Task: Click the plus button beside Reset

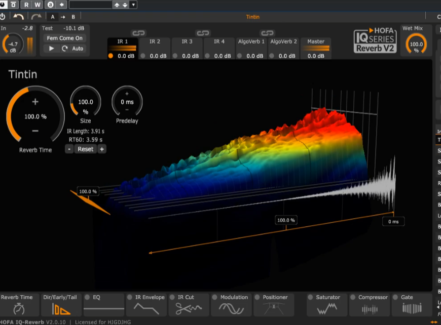Action: (x=102, y=149)
